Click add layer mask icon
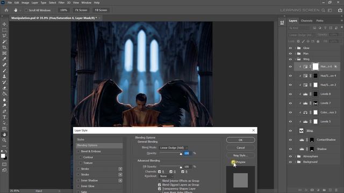This screenshot has height=193, width=344. [312, 190]
